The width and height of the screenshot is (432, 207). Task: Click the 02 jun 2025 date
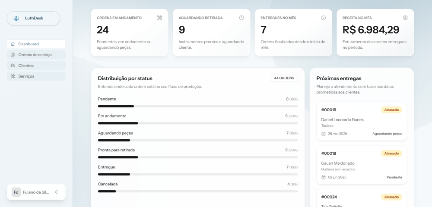[337, 177]
